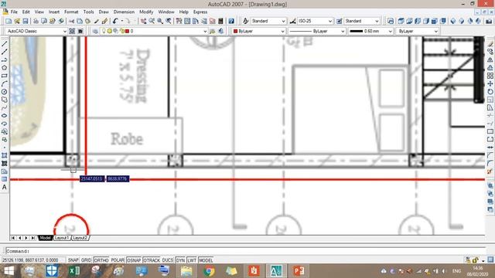Open the ByLayer color control dropdown
Screen dimensions: 495x278
click(x=258, y=31)
